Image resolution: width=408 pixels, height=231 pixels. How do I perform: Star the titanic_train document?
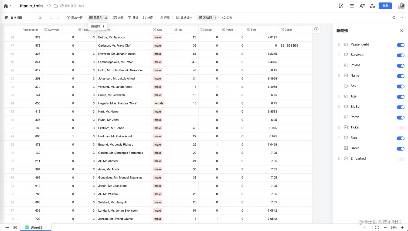pyautogui.click(x=49, y=6)
